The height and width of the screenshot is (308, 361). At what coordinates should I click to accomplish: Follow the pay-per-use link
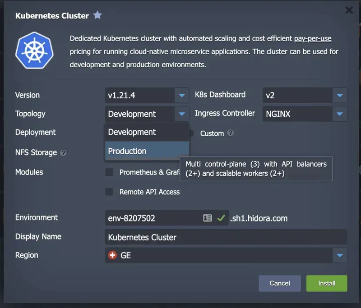[313, 39]
